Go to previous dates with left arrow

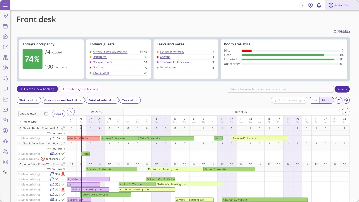tap(71, 112)
